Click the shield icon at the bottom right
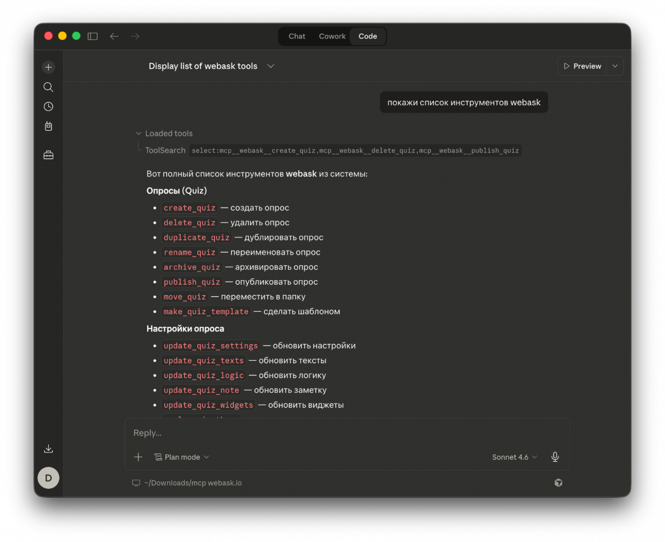Screen dimensions: 665x542 pos(558,483)
